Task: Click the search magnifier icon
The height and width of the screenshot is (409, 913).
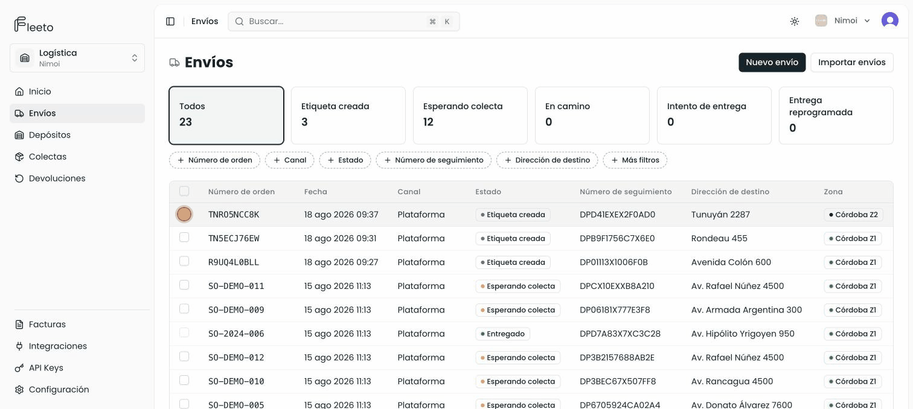Action: tap(239, 22)
